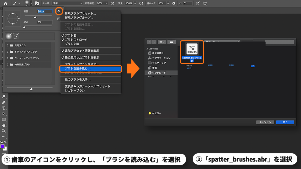Open symmetry paint butterfly options

(x=205, y=3)
